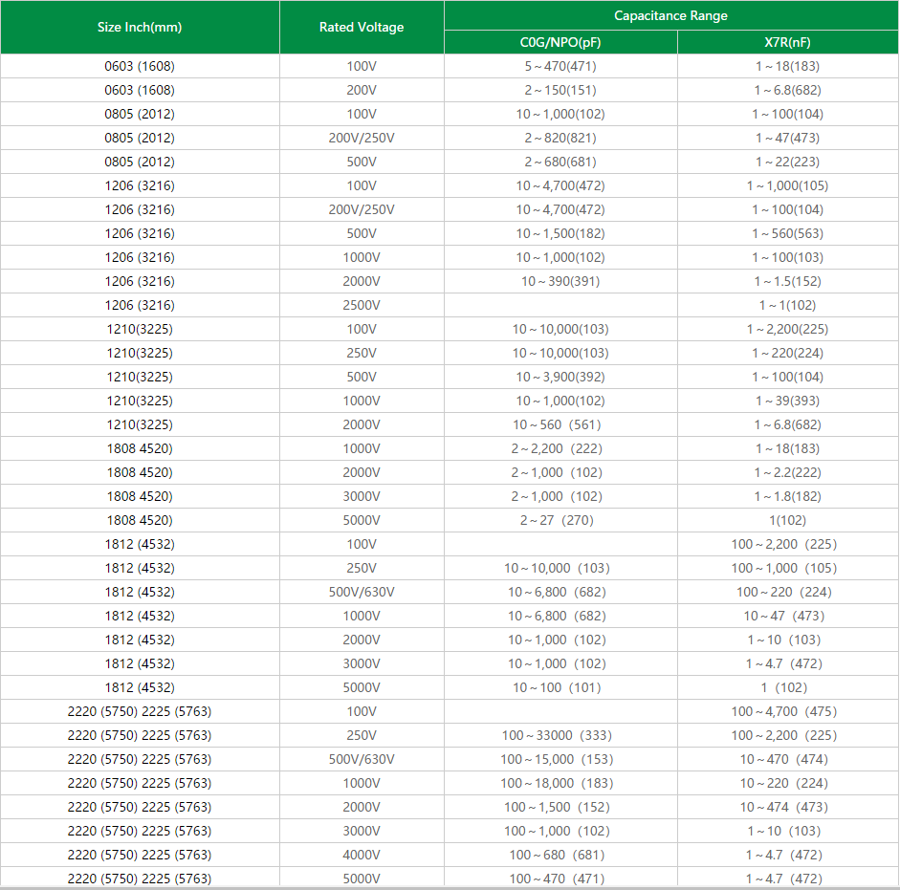Click the 100~33000 (333) capacitance cell

coord(560,735)
